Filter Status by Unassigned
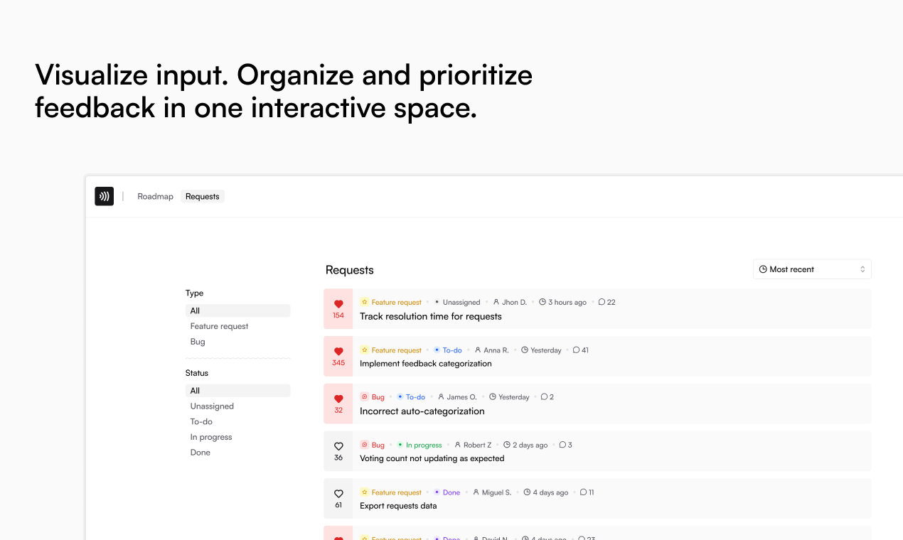The image size is (903, 540). pos(212,406)
